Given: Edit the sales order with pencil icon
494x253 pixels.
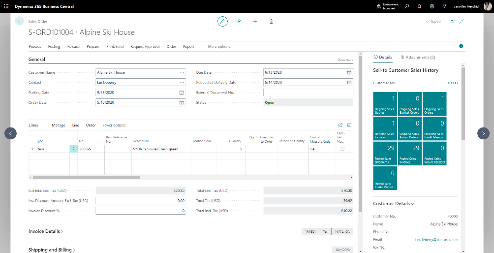Looking at the screenshot, I should pyautogui.click(x=222, y=22).
